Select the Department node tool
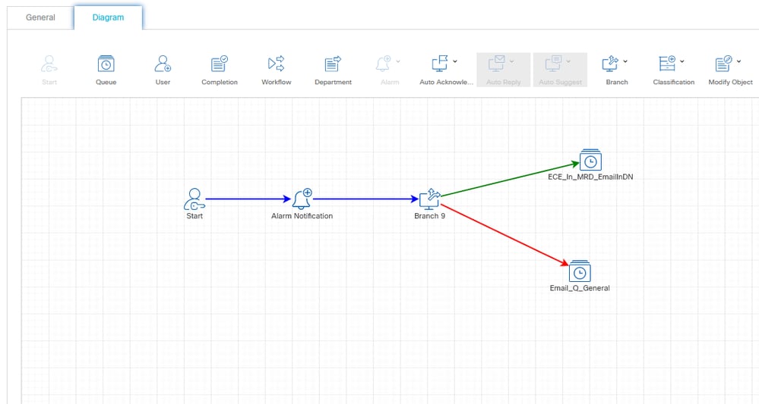This screenshot has height=404, width=759. 333,64
